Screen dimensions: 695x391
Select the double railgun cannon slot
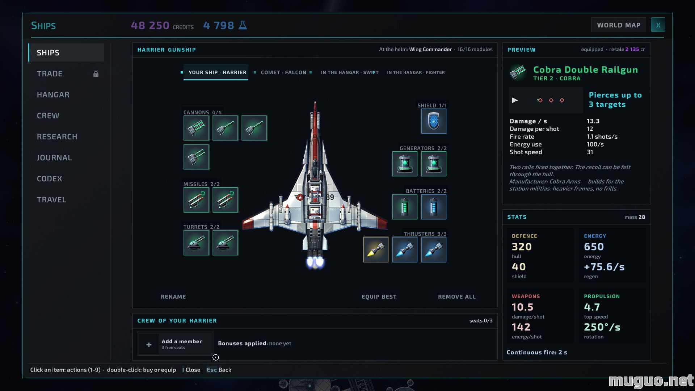196,128
